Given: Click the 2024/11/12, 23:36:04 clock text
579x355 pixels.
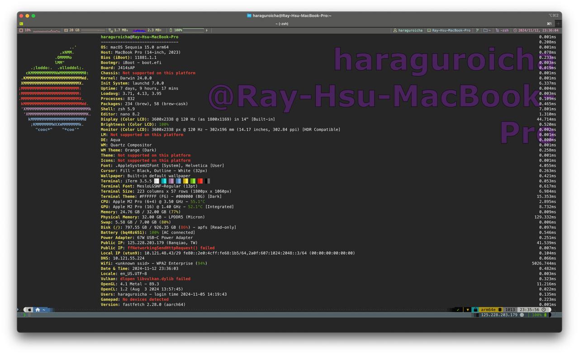Looking at the screenshot, I should tap(538, 30).
